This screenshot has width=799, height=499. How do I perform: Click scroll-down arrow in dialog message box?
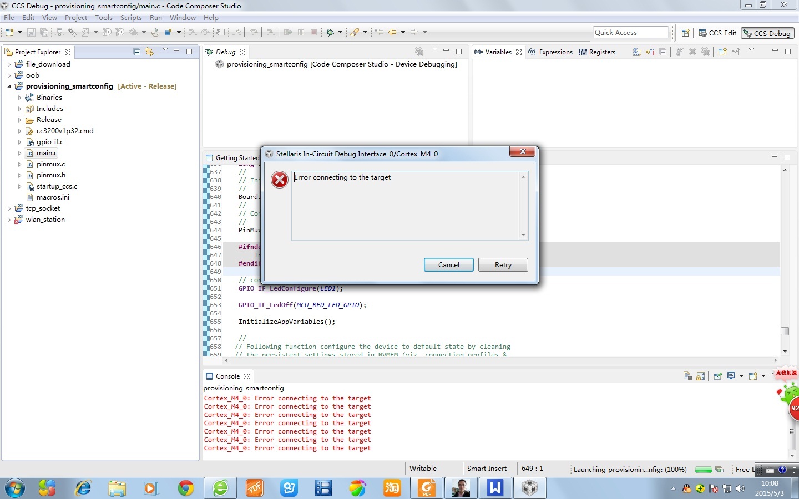(523, 235)
